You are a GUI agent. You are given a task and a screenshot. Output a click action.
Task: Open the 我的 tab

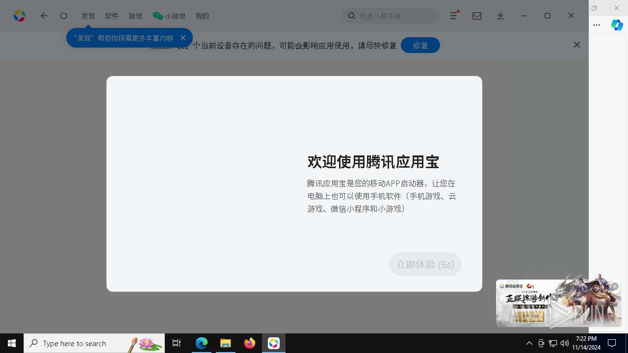point(202,16)
